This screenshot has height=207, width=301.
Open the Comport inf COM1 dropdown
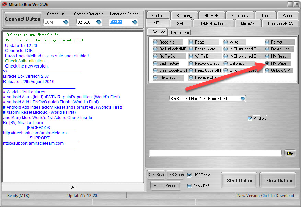tap(66, 22)
